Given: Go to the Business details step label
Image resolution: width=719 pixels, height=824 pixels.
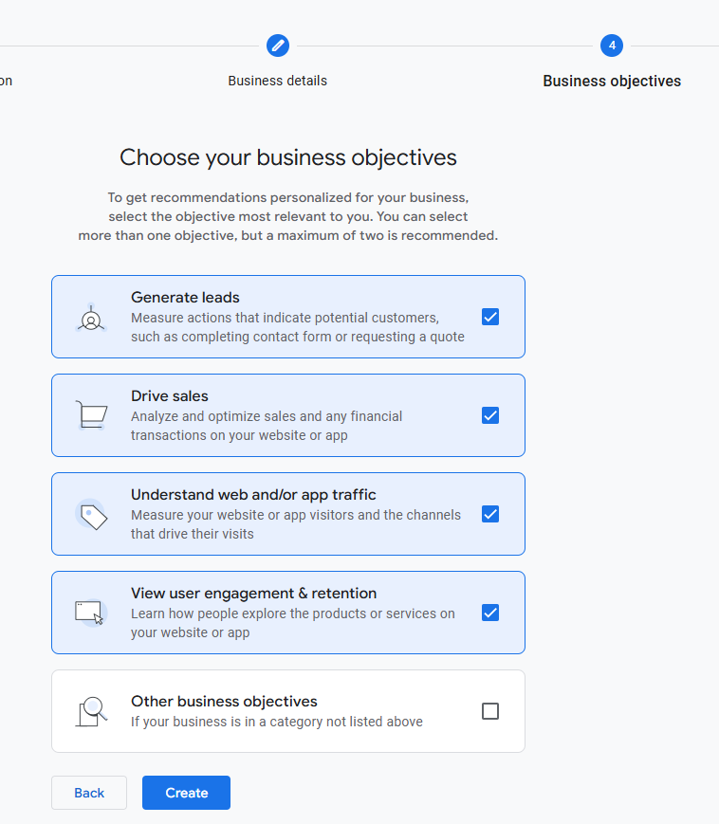Looking at the screenshot, I should 278,81.
